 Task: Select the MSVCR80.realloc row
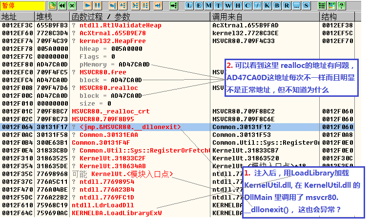(x=177, y=88)
